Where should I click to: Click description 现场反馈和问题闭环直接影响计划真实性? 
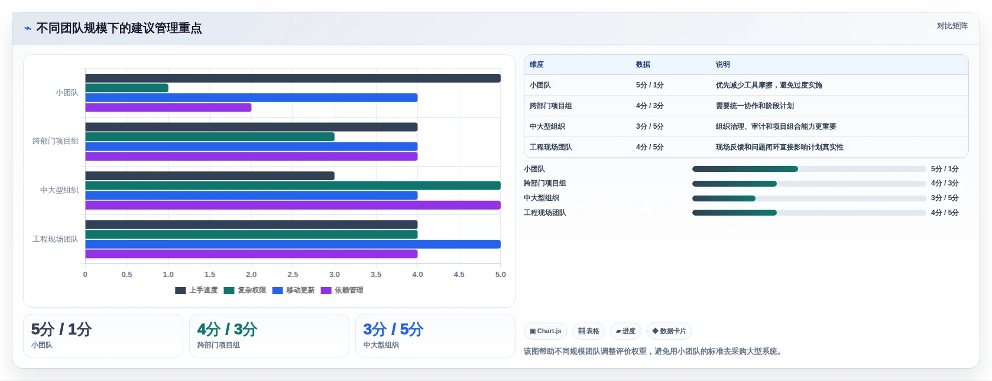click(x=780, y=147)
